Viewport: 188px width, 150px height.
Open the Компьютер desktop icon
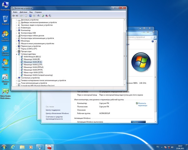(x=5, y=6)
